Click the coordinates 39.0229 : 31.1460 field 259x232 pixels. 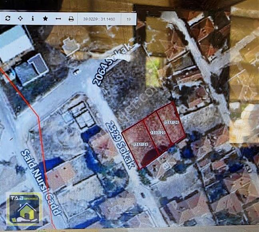click(x=99, y=19)
